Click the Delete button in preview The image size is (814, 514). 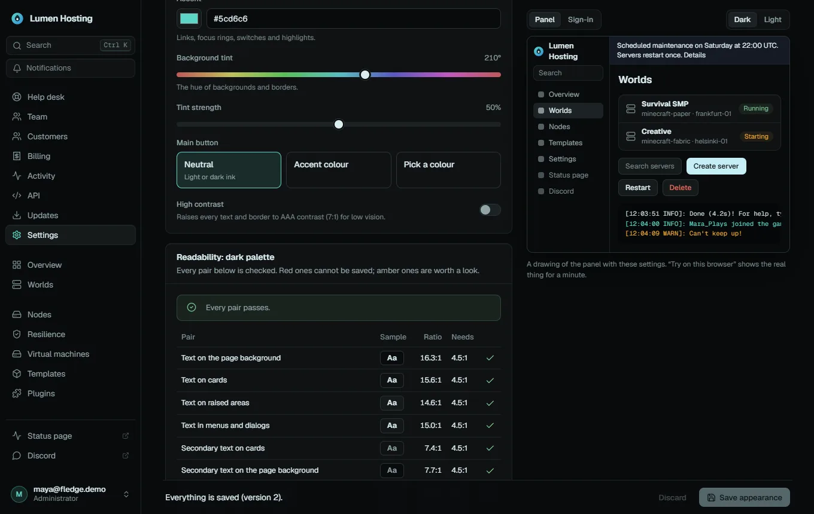tap(680, 188)
